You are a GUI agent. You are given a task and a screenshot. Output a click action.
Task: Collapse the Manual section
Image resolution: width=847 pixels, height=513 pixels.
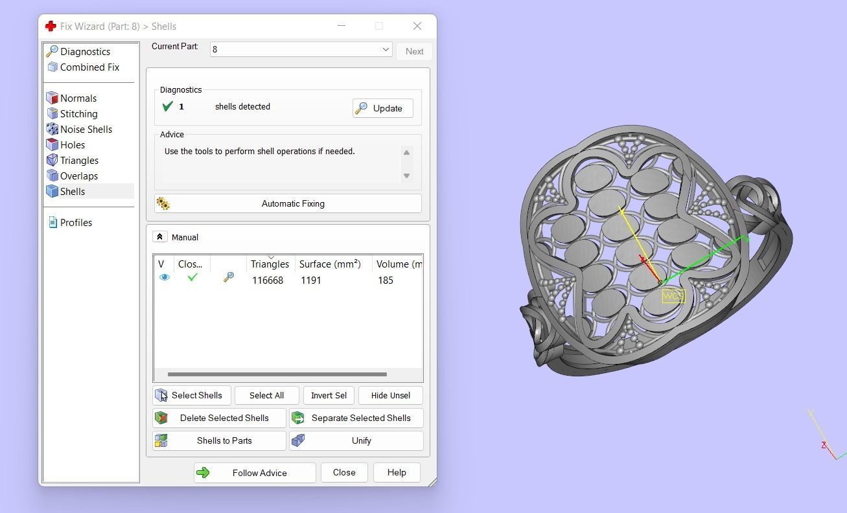tap(159, 237)
